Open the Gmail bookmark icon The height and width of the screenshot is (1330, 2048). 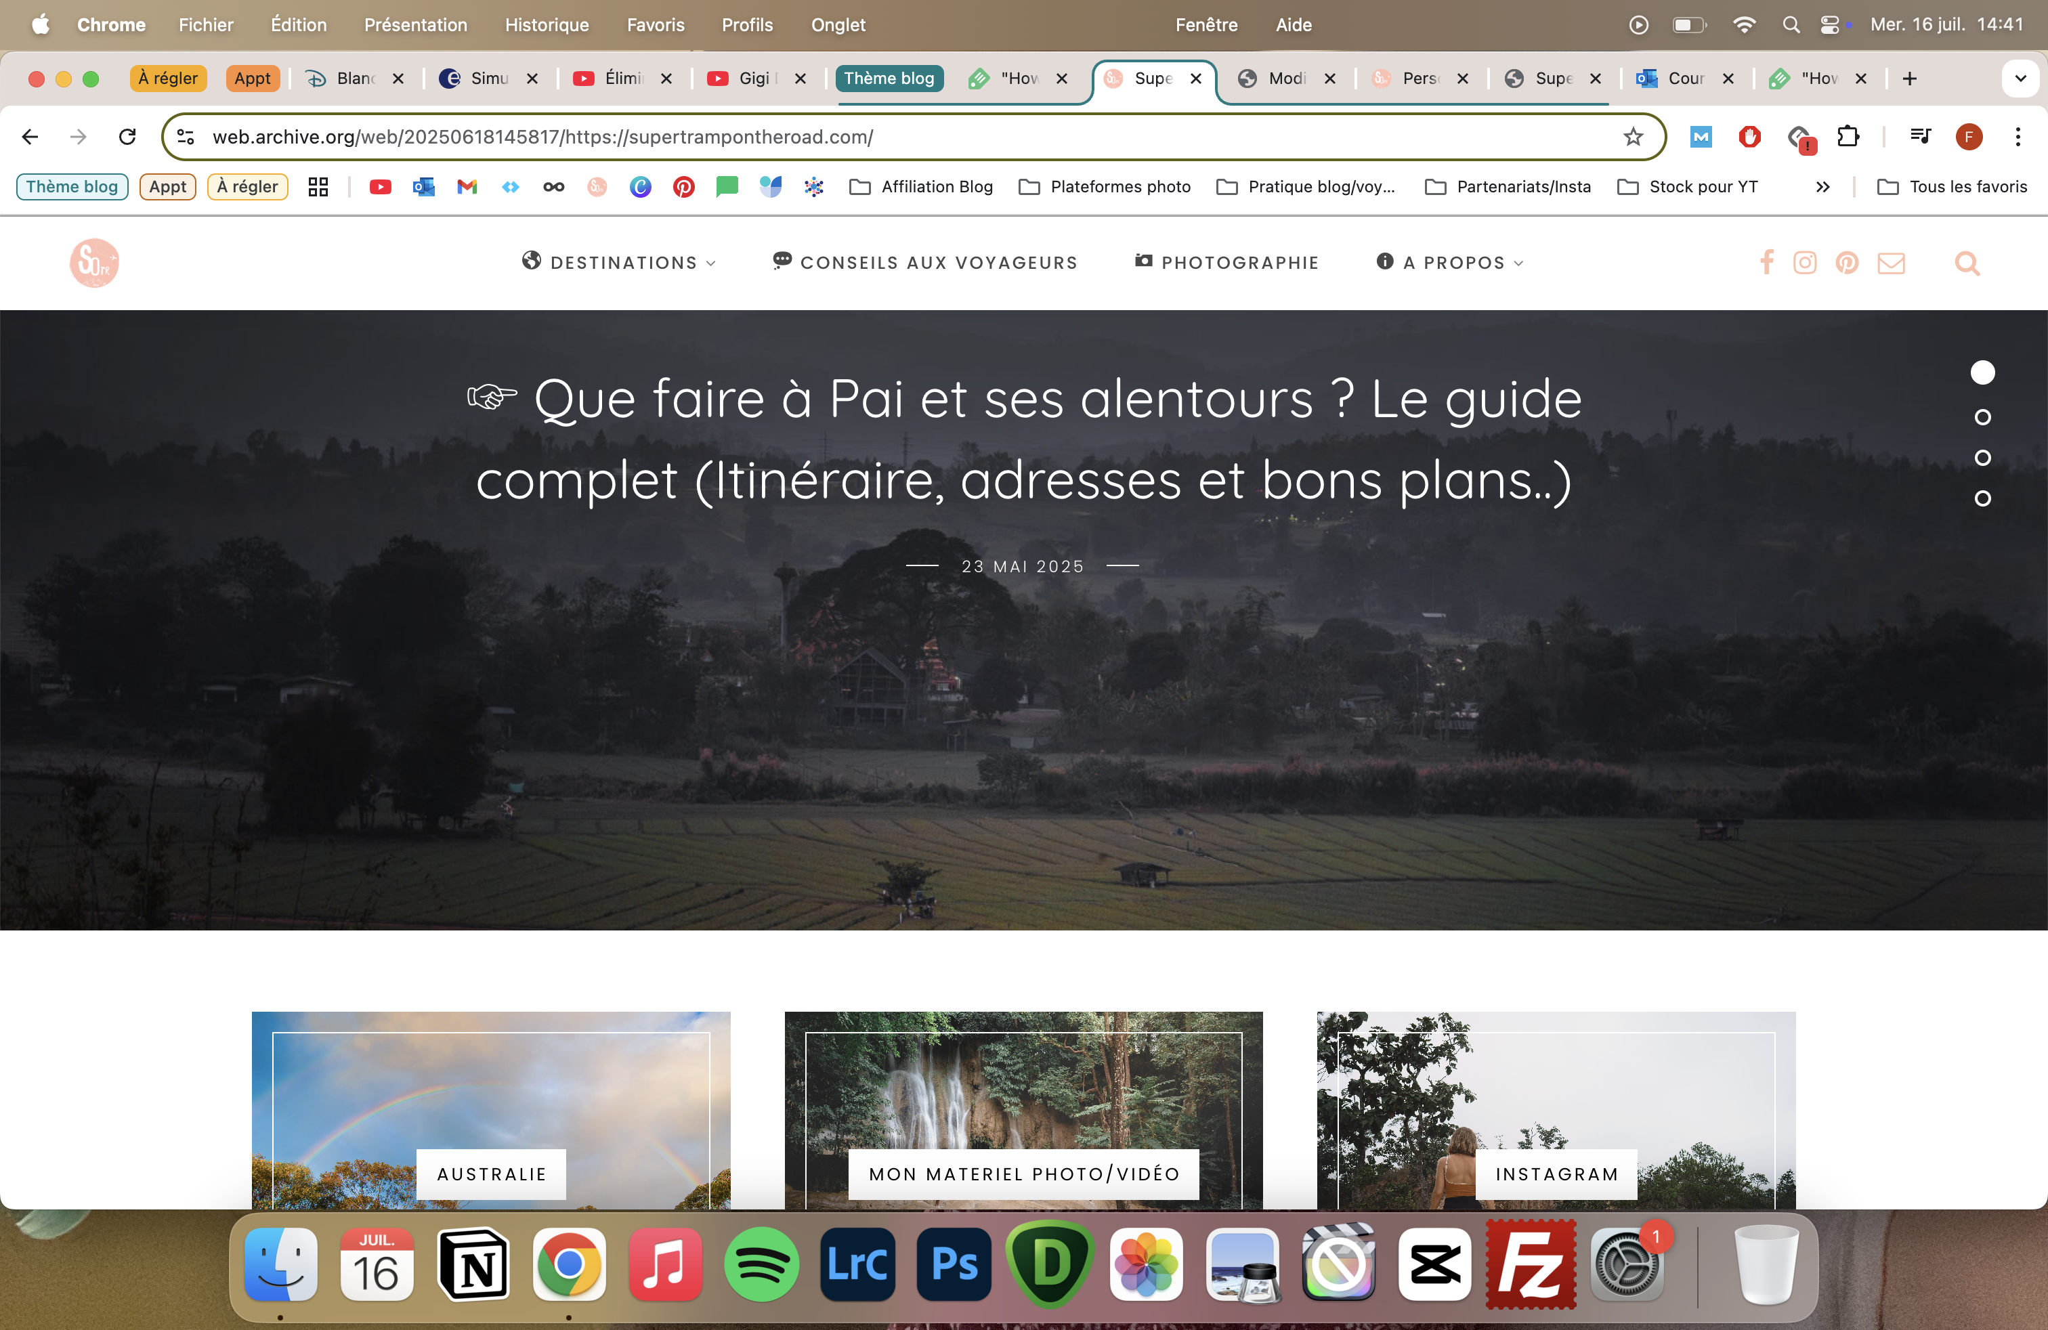(x=467, y=187)
